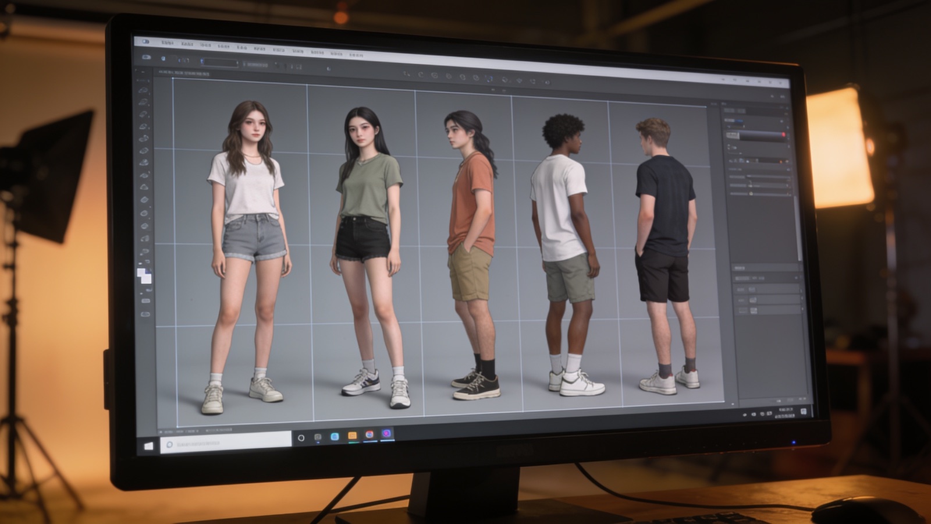Image resolution: width=931 pixels, height=524 pixels.
Task: Select the open document tab above the canvas
Action: (184, 73)
